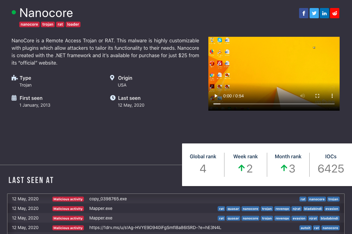Share on LinkedIn icon
This screenshot has width=352, height=234.
(x=324, y=13)
